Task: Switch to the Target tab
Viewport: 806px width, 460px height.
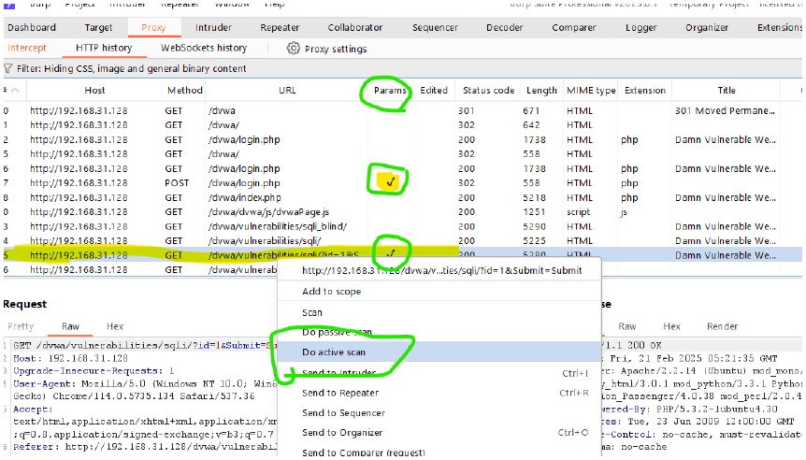Action: coord(98,27)
